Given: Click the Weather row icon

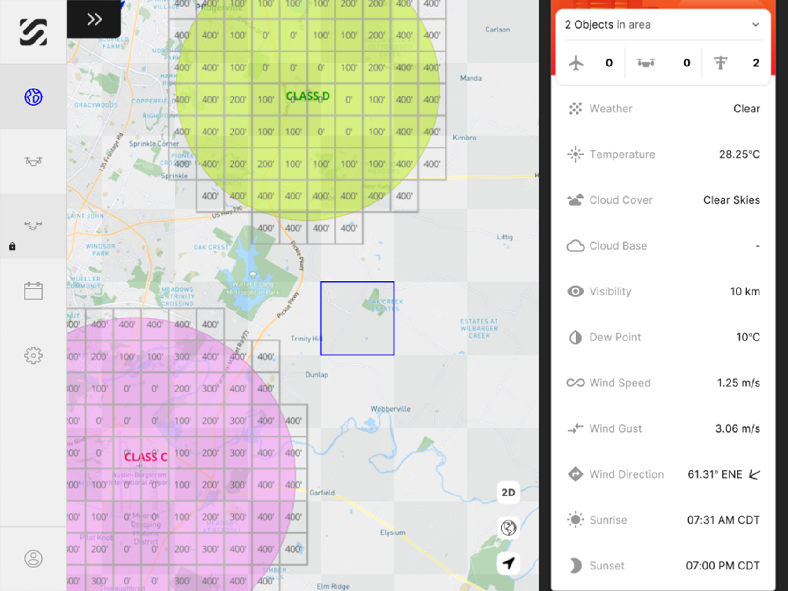Looking at the screenshot, I should 576,109.
